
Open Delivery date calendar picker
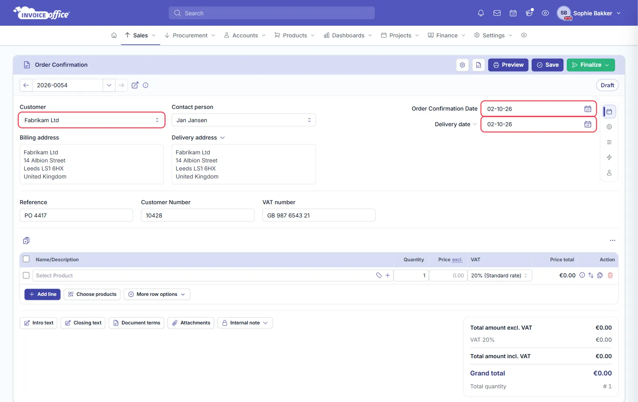[x=588, y=124]
